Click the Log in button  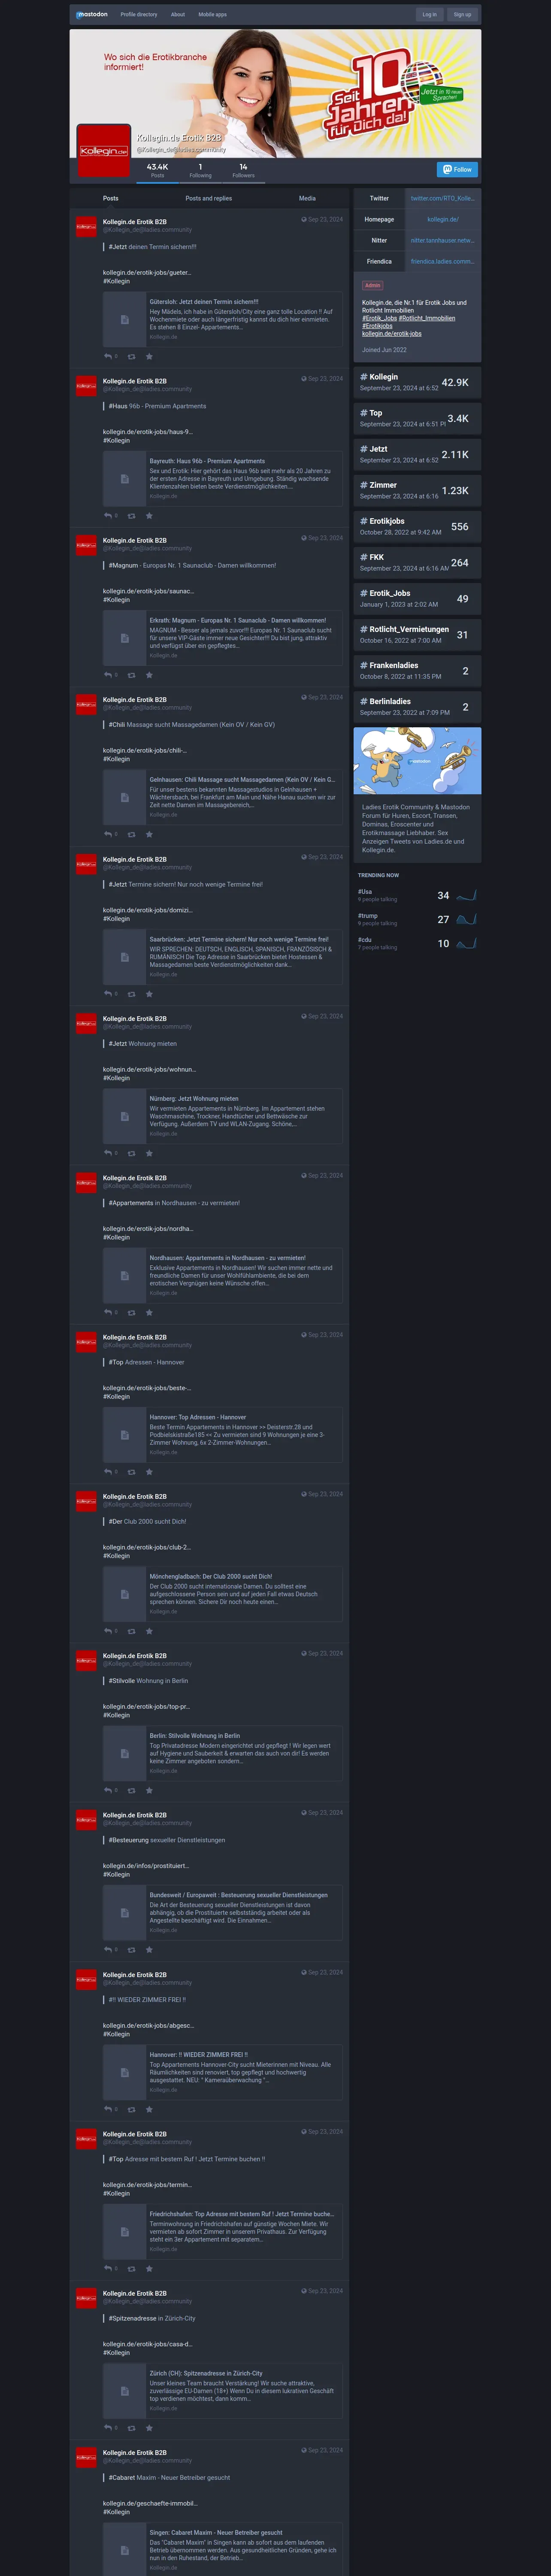click(429, 14)
